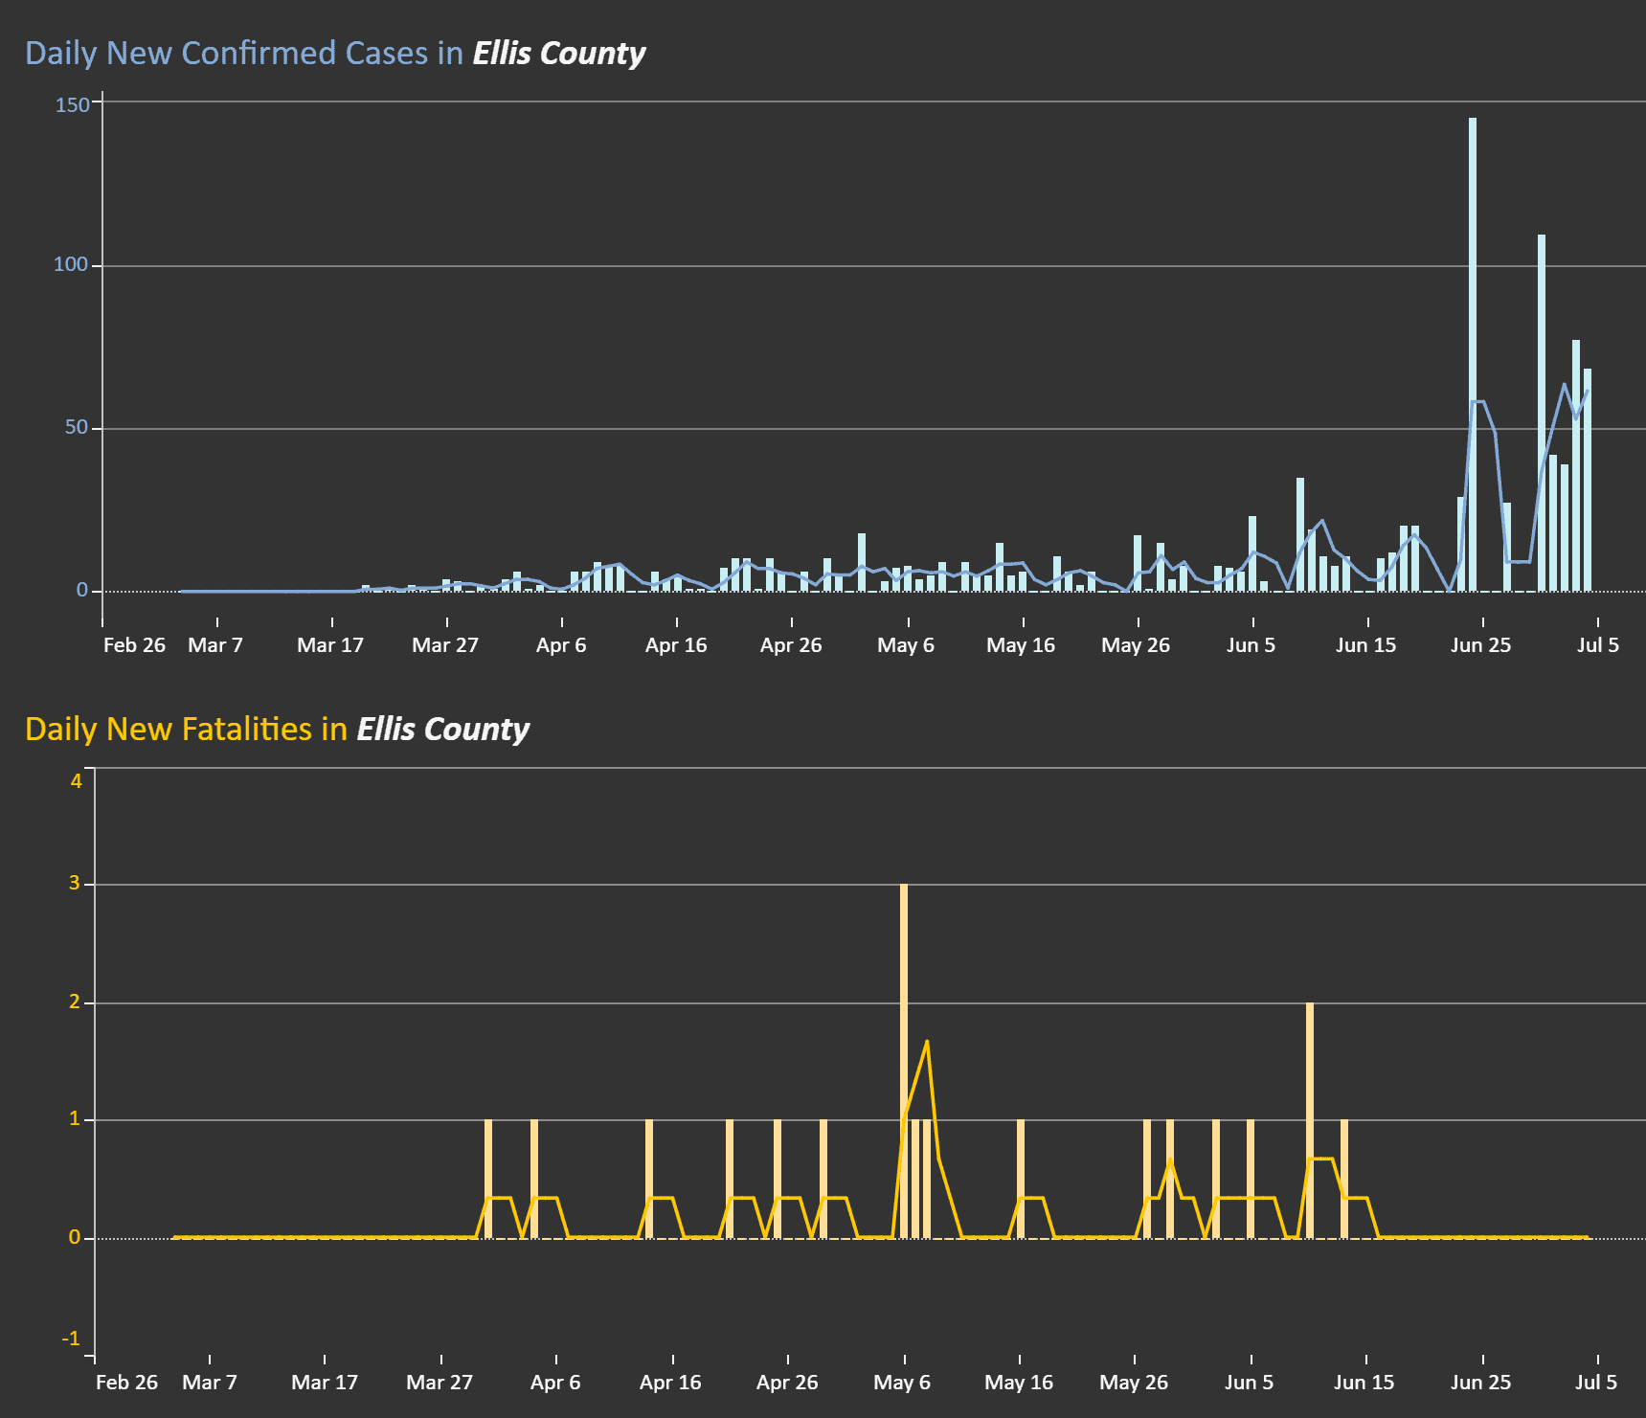The height and width of the screenshot is (1418, 1646).
Task: Click 'Mar 17' on the cases chart x-axis
Action: pyautogui.click(x=330, y=645)
